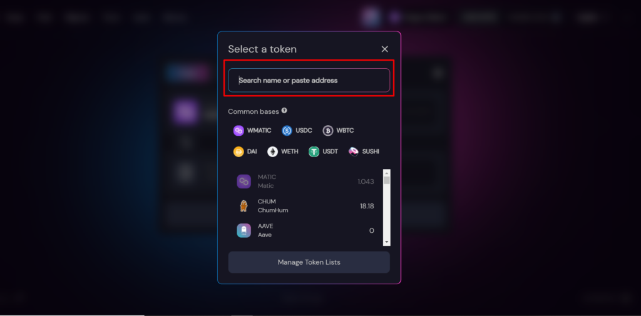Image resolution: width=641 pixels, height=316 pixels.
Task: Open Manage Token Lists
Action: tap(309, 262)
